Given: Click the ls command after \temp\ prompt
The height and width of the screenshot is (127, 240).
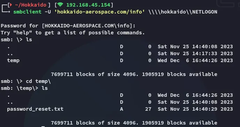Looking at the screenshot, I should pos(45,88).
